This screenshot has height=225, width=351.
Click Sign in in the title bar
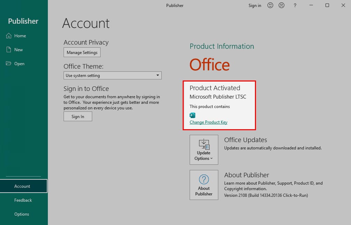255,5
